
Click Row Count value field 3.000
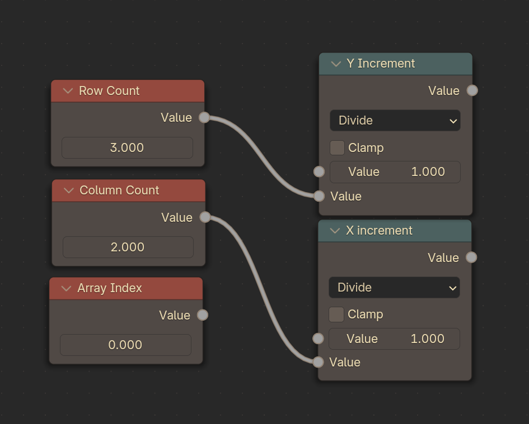point(127,147)
